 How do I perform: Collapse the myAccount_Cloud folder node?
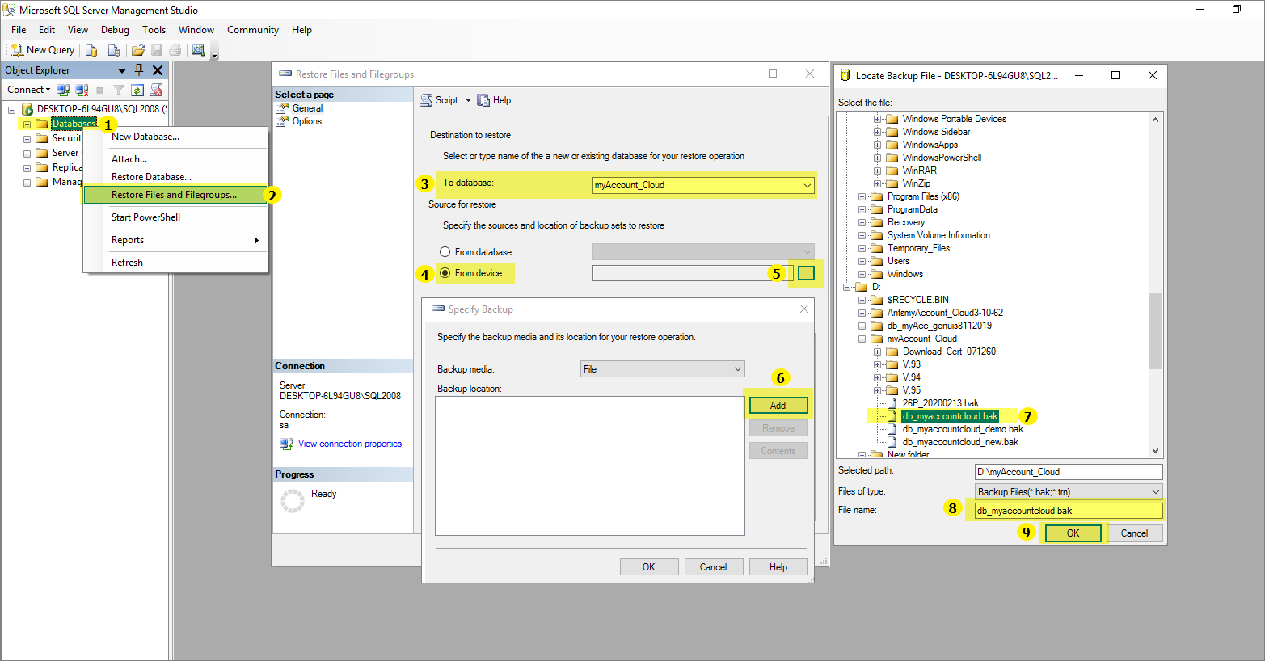pos(862,339)
